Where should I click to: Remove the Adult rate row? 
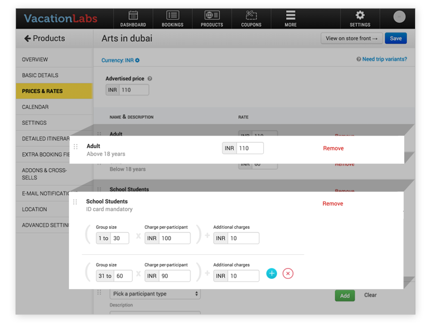pos(333,148)
